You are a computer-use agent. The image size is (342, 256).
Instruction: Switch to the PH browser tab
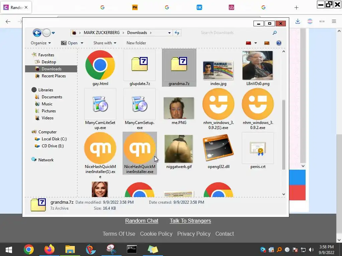pos(135,7)
